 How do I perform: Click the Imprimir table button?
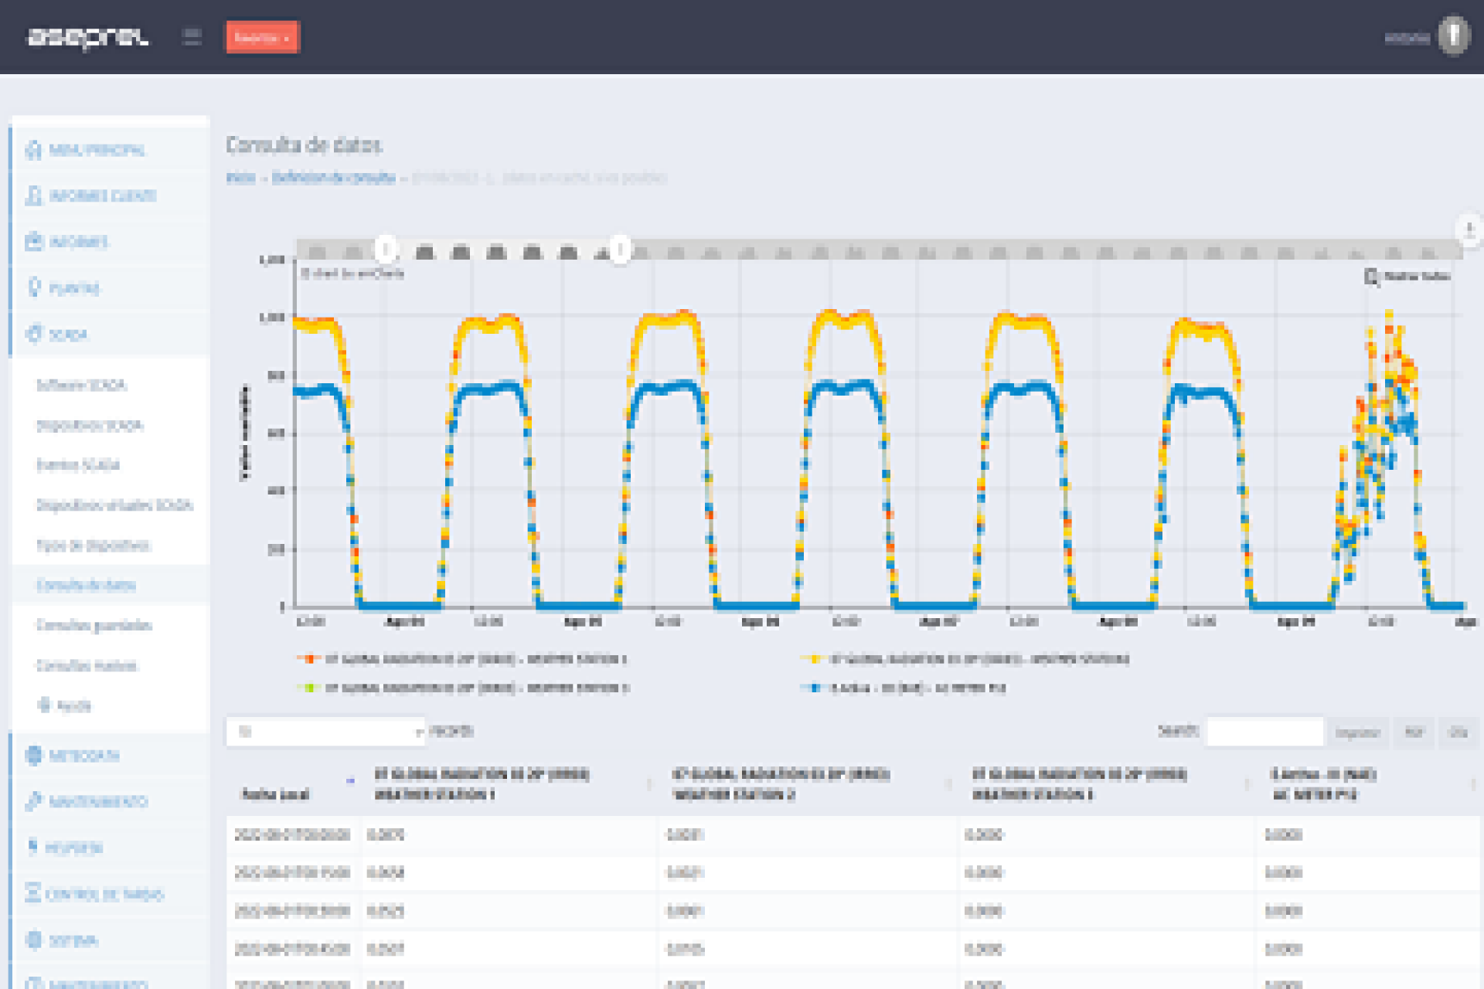[x=1358, y=732]
